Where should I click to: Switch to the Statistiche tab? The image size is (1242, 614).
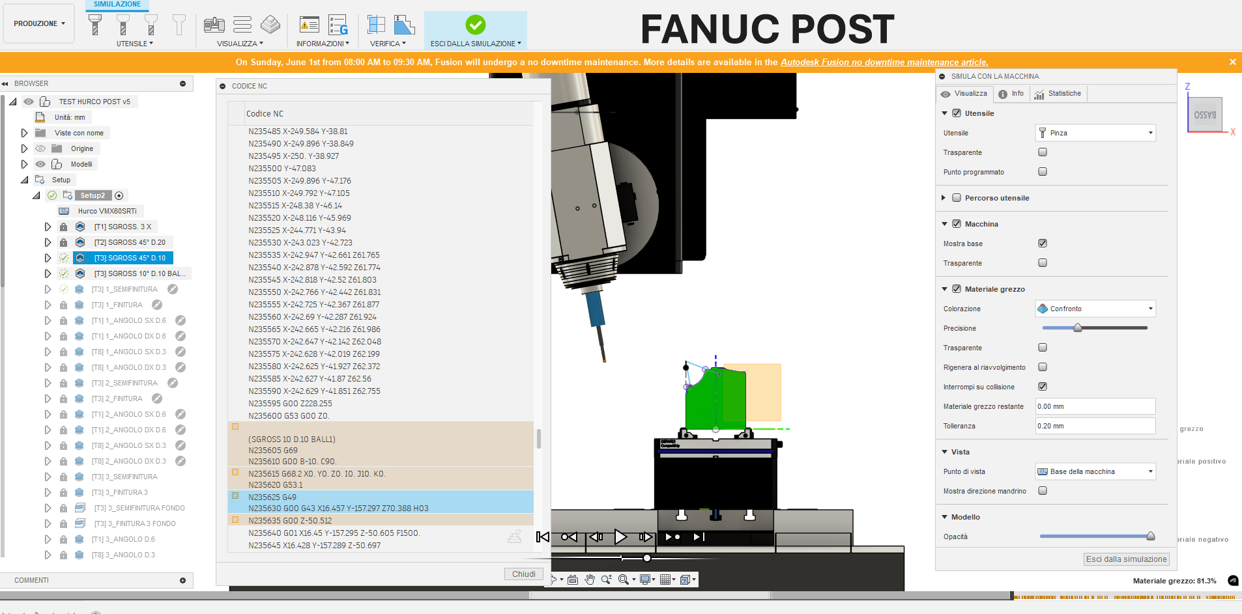[x=1058, y=94]
